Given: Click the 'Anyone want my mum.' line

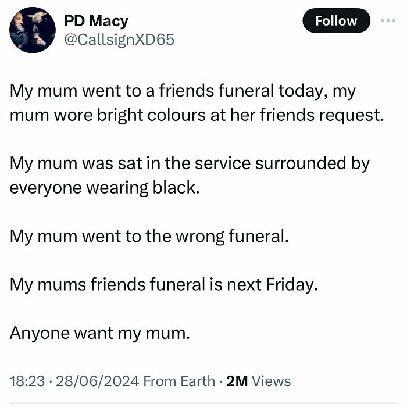Looking at the screenshot, I should click(x=100, y=333).
